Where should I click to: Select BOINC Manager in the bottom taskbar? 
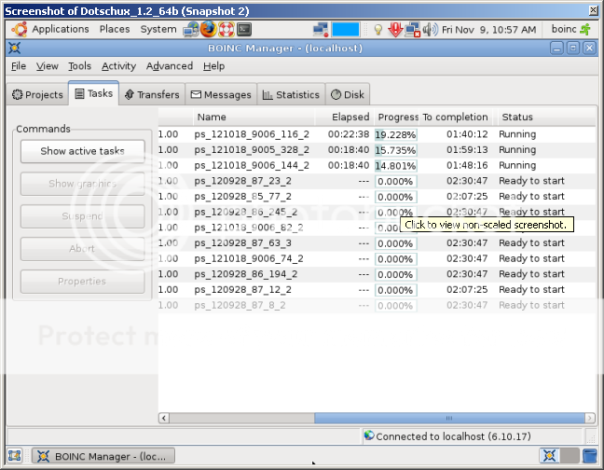pyautogui.click(x=99, y=456)
